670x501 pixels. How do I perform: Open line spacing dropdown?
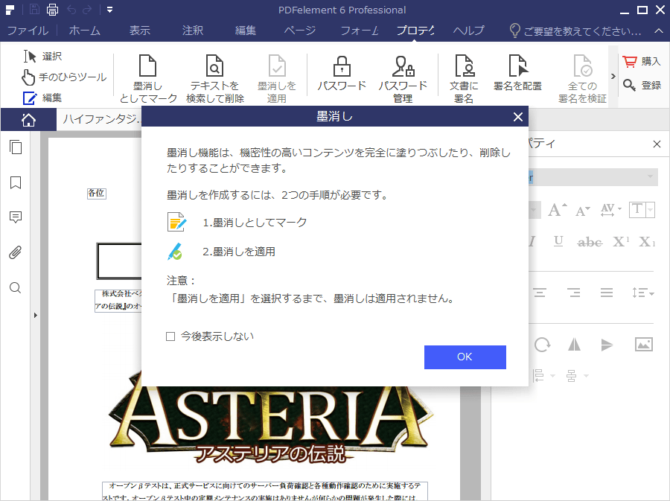click(x=643, y=293)
